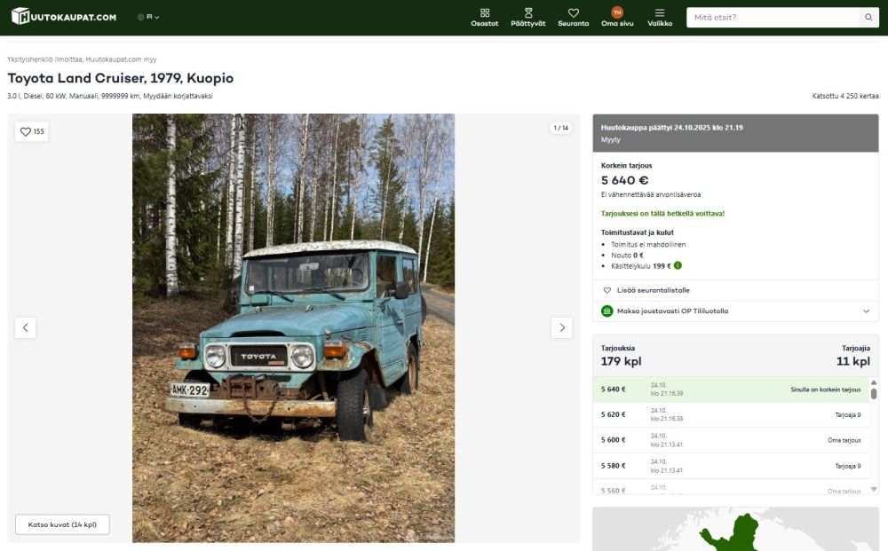Click the Land Cruiser main photo
The height and width of the screenshot is (551, 888).
point(293,327)
